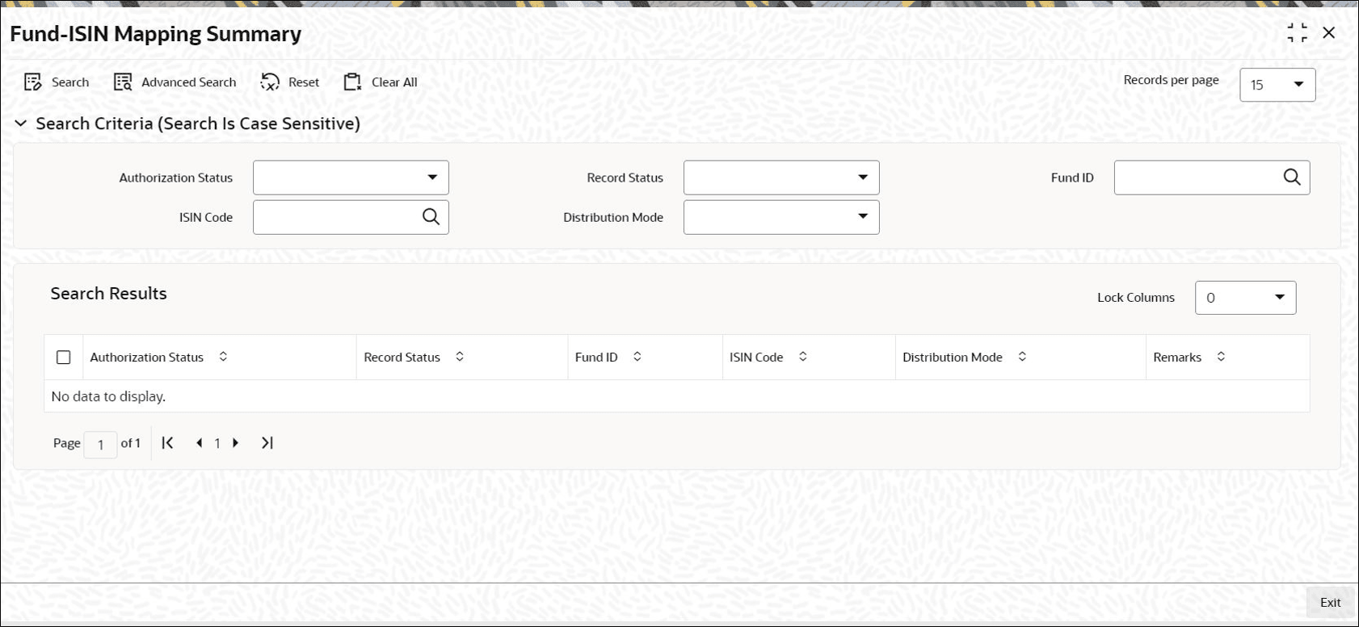Sort by ISIN Code column
Viewport: 1359px width, 627px height.
[802, 357]
